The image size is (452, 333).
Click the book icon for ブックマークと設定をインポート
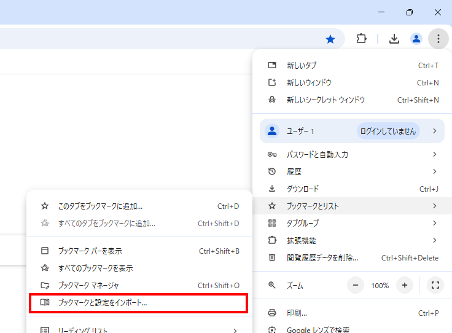(45, 302)
